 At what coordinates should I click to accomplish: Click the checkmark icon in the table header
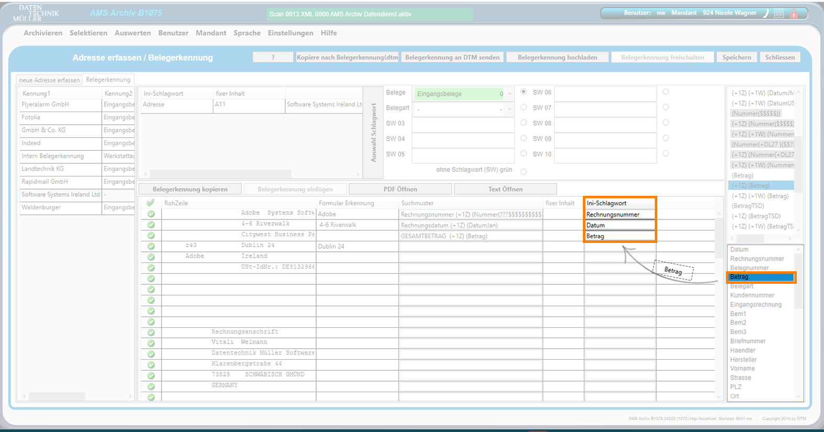[x=151, y=203]
